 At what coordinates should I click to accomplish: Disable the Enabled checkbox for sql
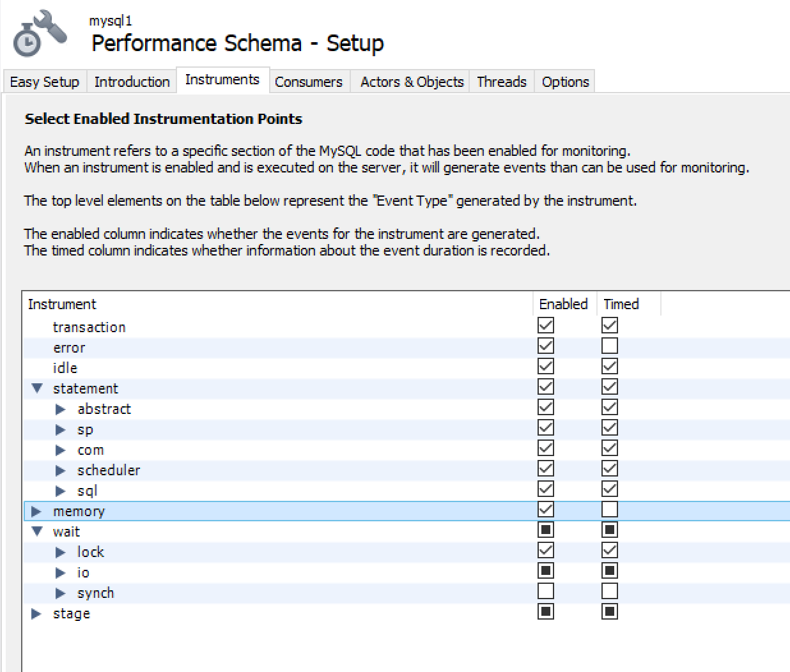[545, 489]
